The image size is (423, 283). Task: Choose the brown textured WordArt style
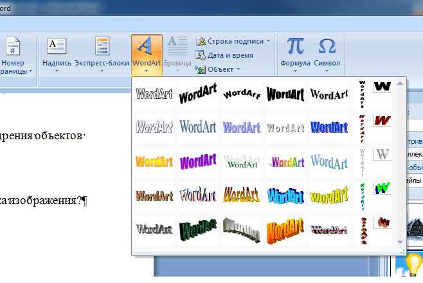click(x=154, y=196)
